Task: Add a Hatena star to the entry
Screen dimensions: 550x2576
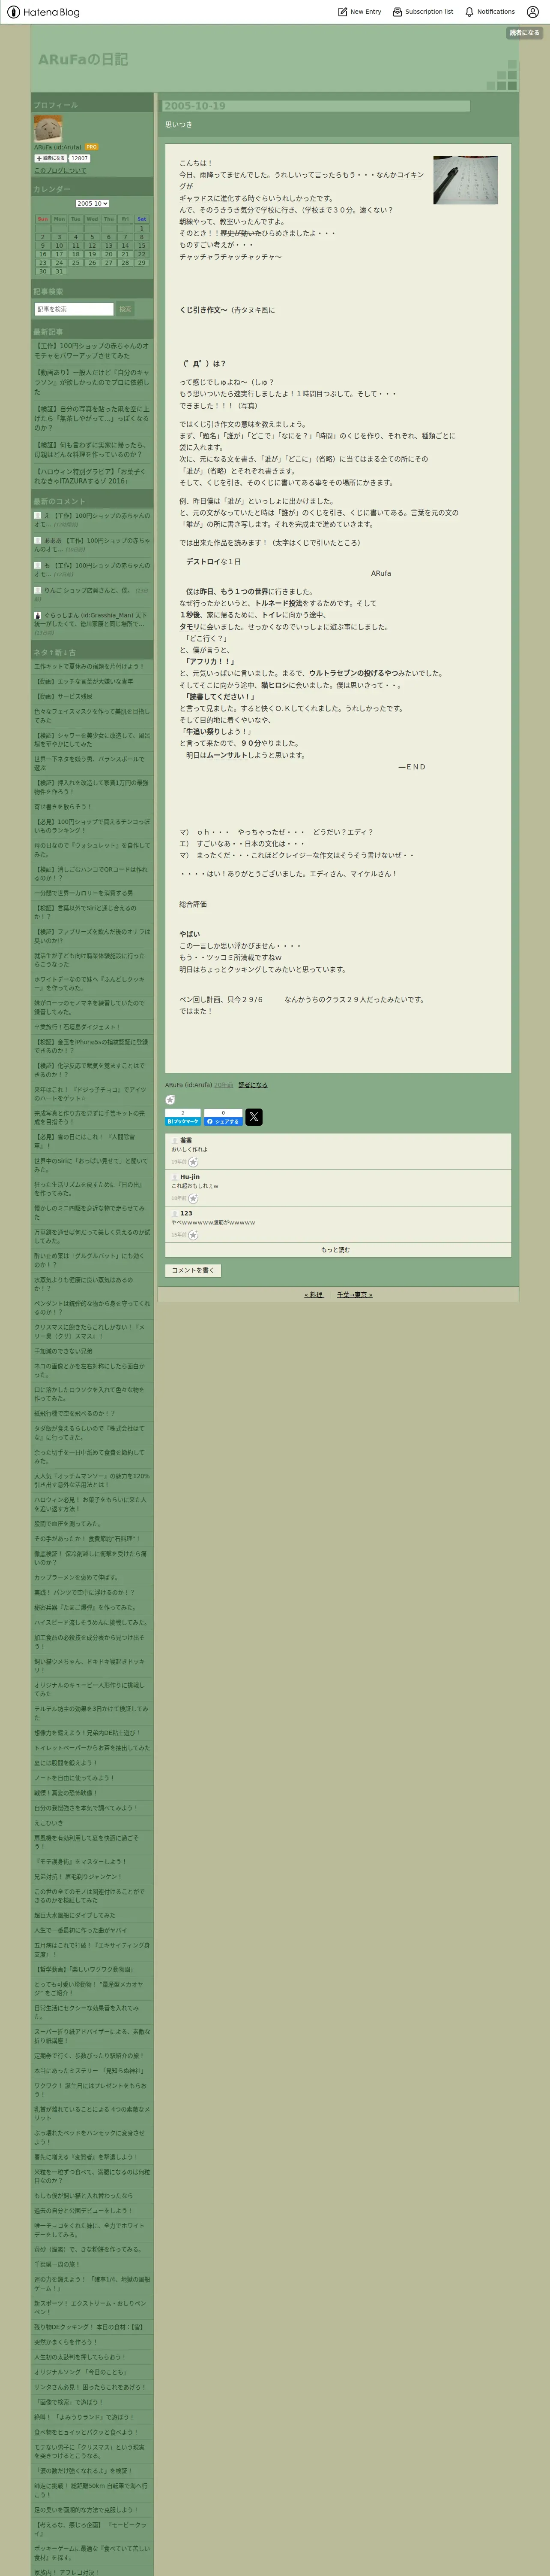Action: pos(170,1099)
